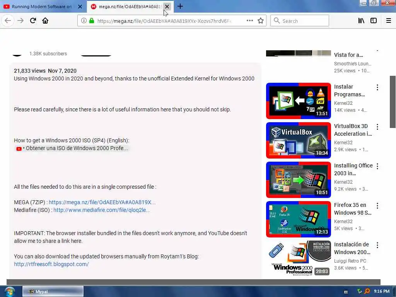Click the green secure connection padlock

click(x=92, y=21)
